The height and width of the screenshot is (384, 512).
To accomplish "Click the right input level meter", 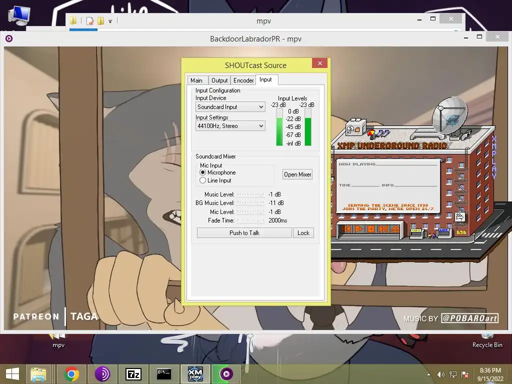I will pos(308,127).
